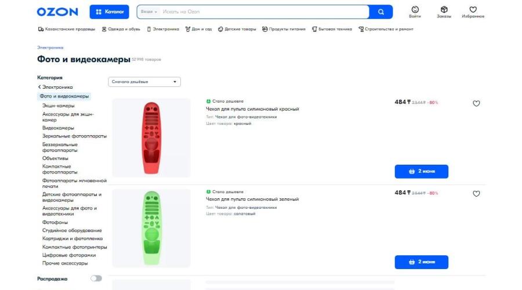Open the Одежда и обувь menu item
This screenshot has width=522, height=290.
click(123, 29)
